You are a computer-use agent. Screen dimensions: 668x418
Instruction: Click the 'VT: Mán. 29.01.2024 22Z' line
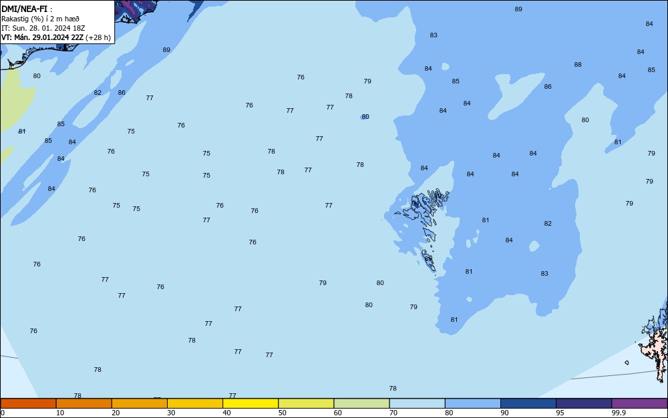[42, 37]
